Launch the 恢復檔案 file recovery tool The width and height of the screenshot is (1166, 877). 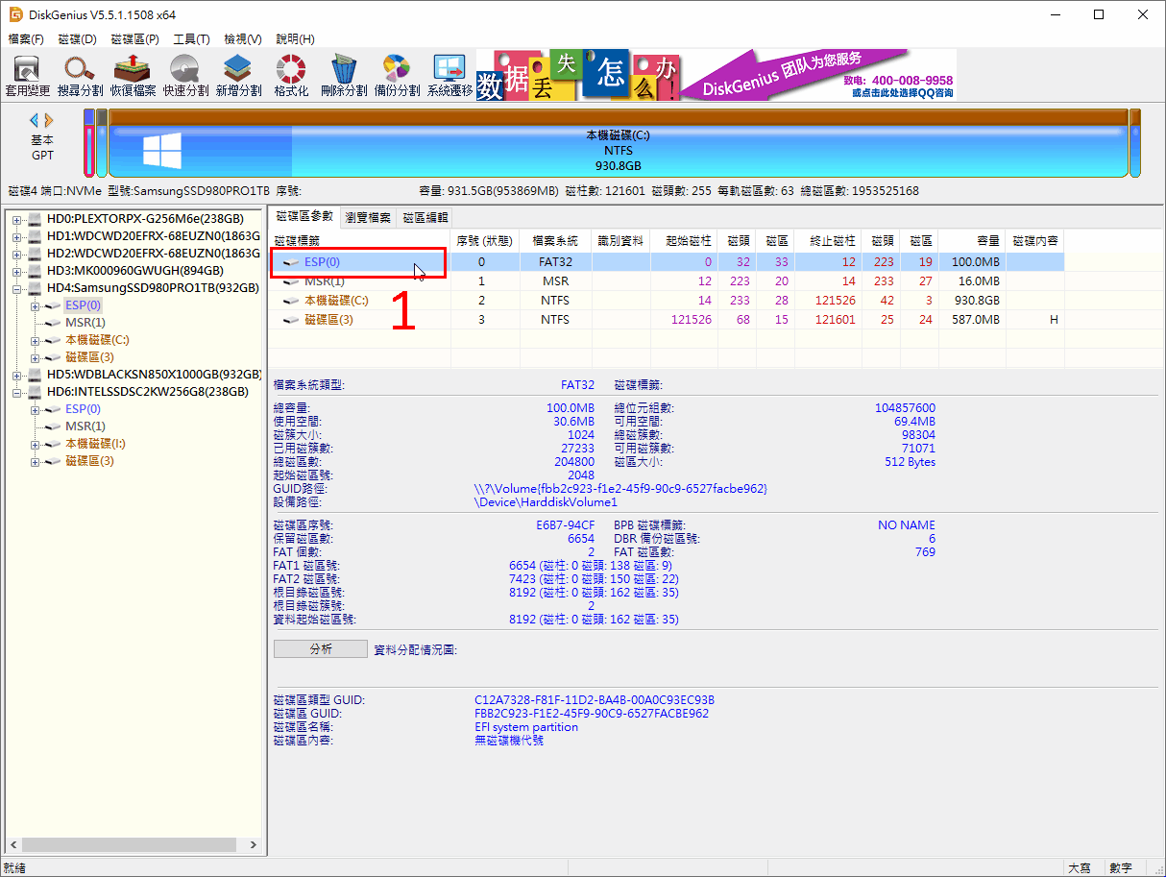(x=133, y=77)
